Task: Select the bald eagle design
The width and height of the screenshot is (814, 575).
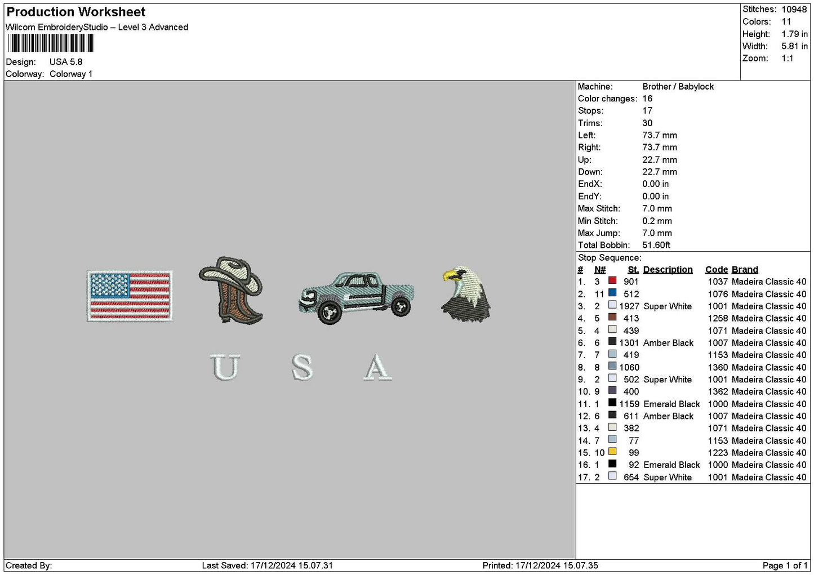Action: tap(466, 293)
